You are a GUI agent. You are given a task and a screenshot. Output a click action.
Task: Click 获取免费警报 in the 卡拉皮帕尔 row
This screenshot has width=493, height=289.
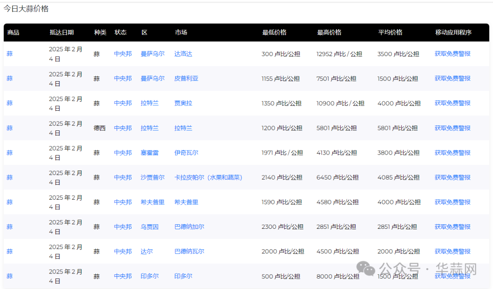point(452,177)
